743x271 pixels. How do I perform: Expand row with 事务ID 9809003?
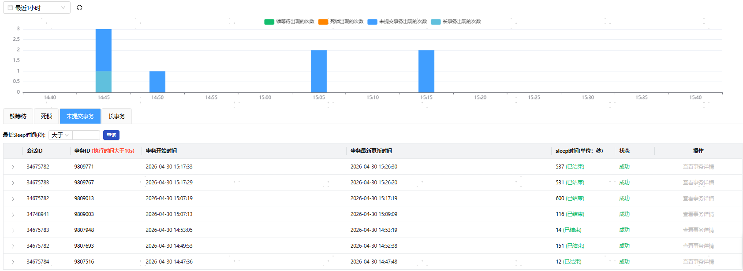13,214
